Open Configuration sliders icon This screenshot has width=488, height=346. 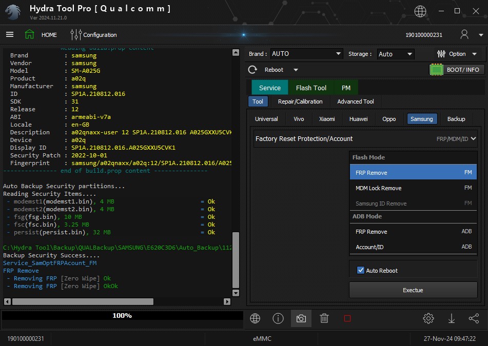tap(76, 34)
